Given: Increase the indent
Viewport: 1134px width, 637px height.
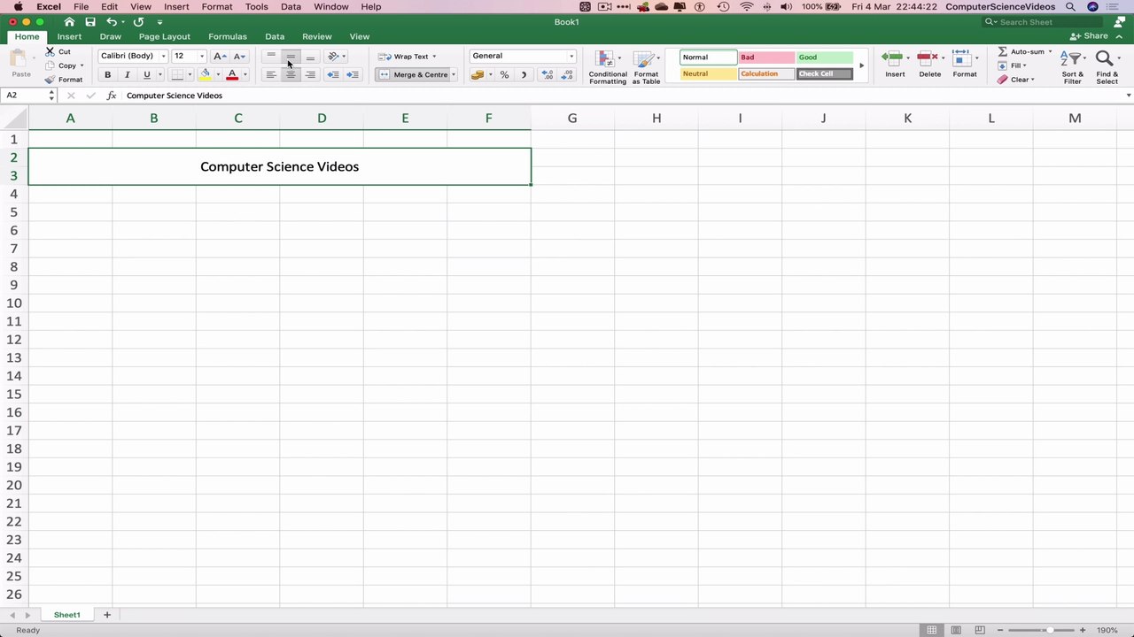Looking at the screenshot, I should 353,75.
